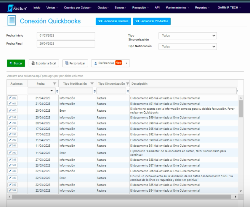The width and height of the screenshot is (250, 207).
Task: Click the Fecha Inicio date field
Action: click(x=66, y=36)
